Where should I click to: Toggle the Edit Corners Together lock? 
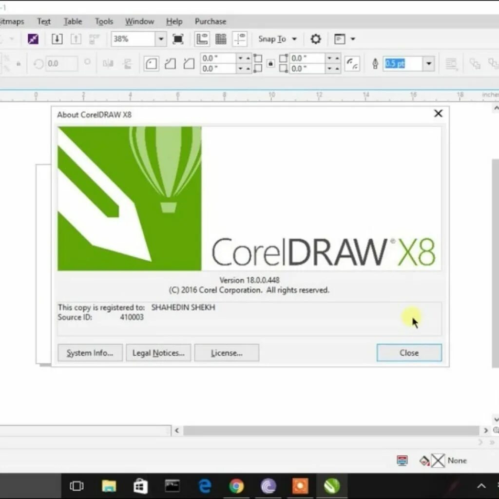[x=270, y=64]
